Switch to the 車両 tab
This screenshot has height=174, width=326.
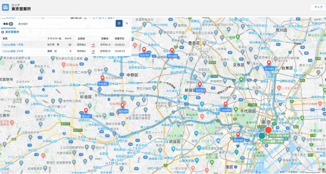pyautogui.click(x=8, y=24)
